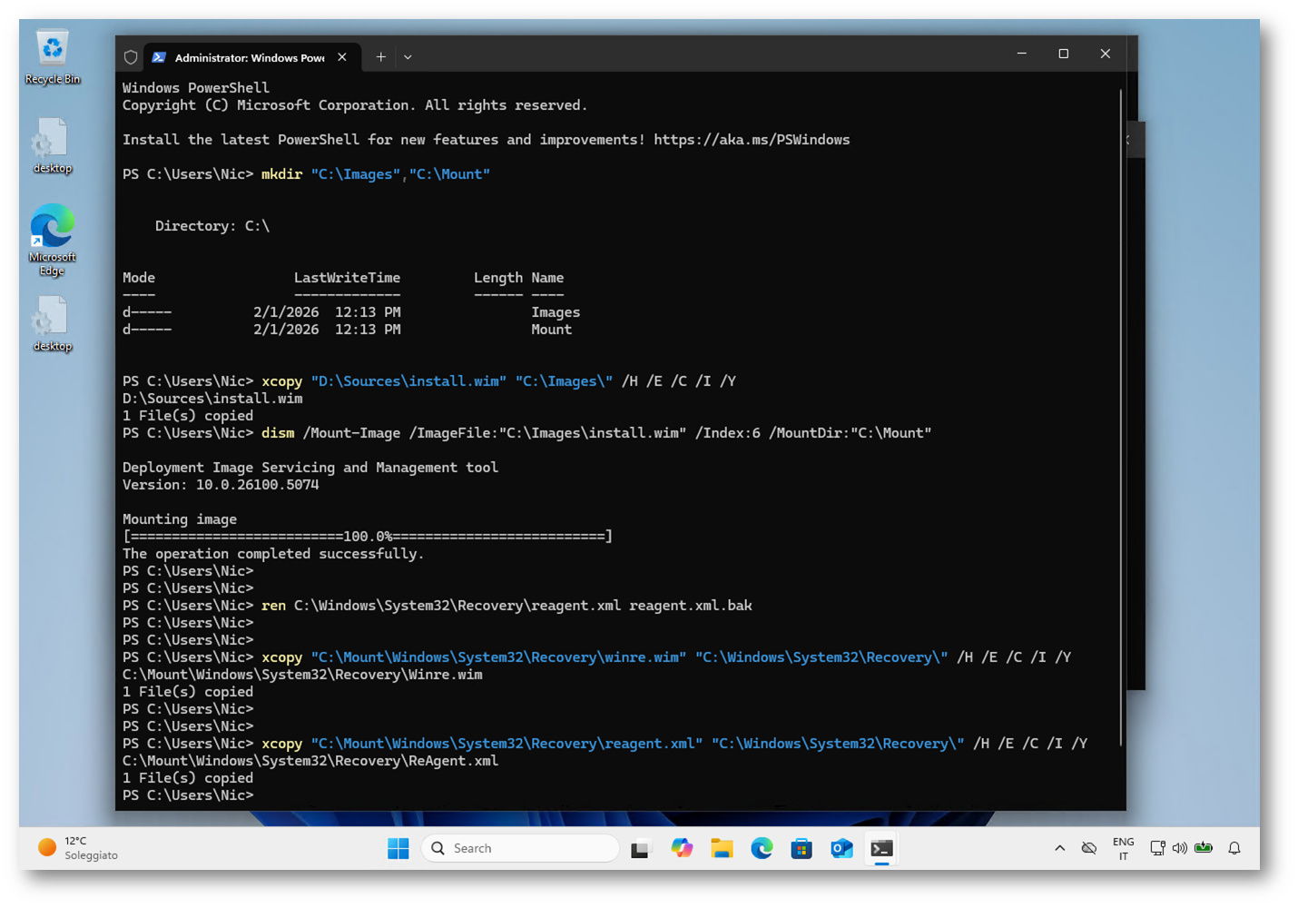Open notifications bell in the taskbar

click(1234, 848)
